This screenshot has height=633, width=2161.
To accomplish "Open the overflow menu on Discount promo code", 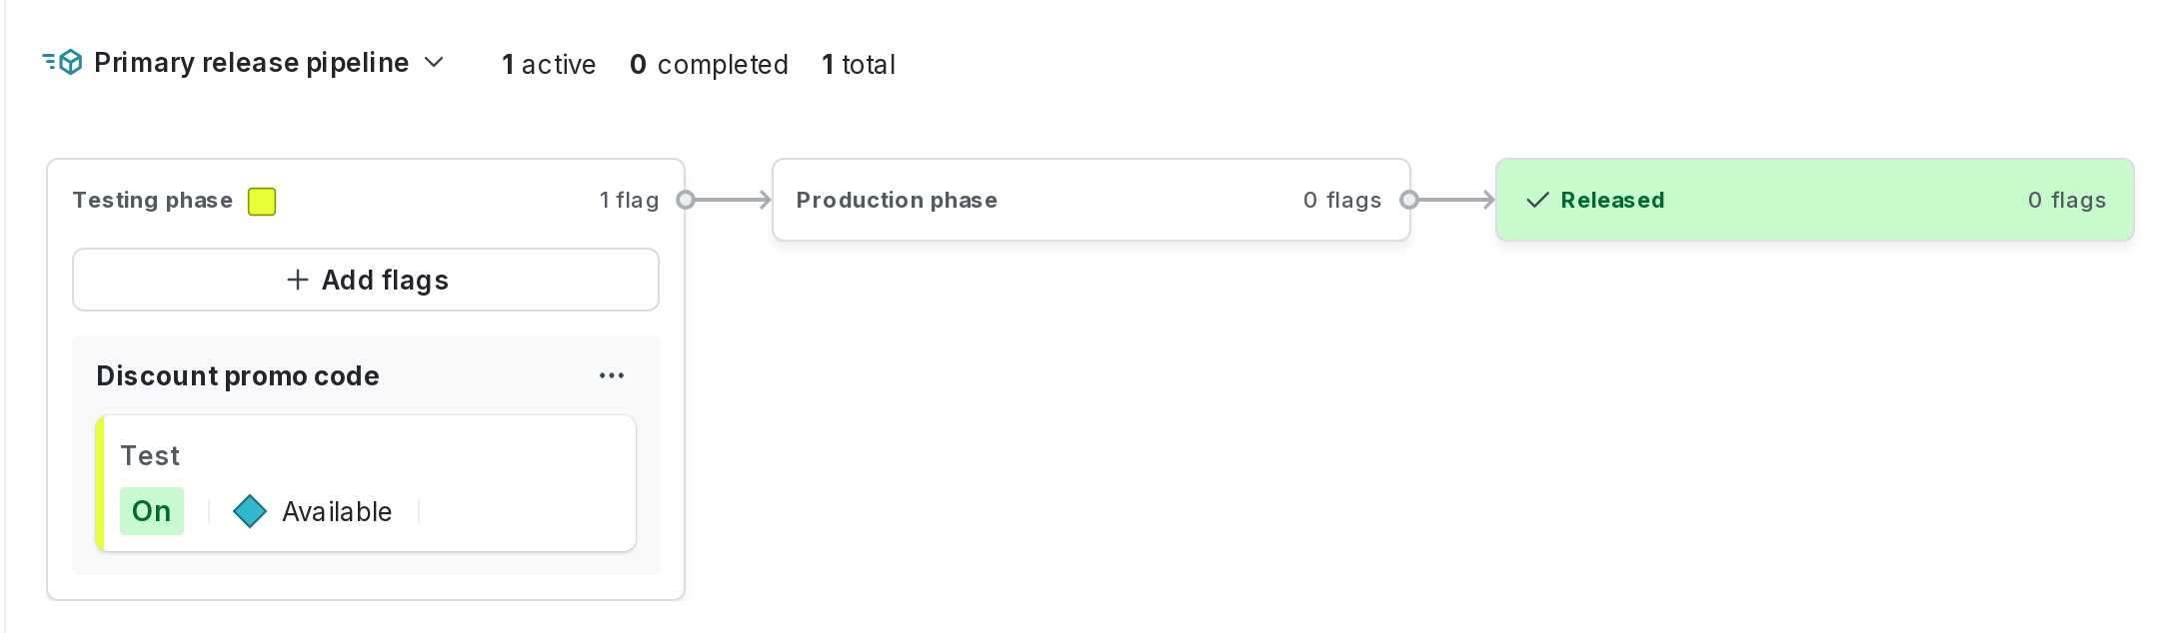I will coord(612,375).
